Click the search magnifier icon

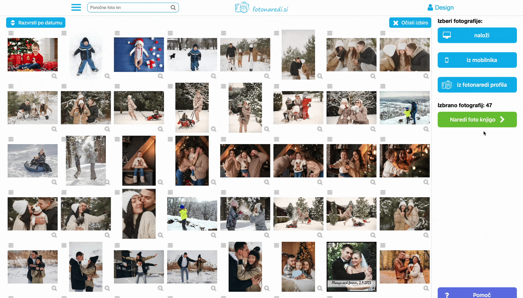173,7
